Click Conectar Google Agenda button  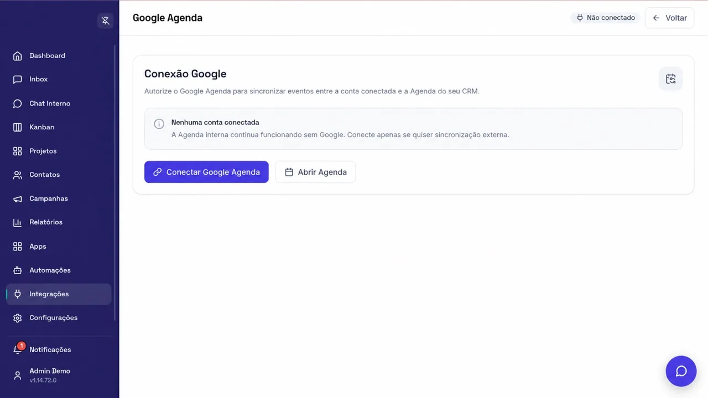[206, 172]
